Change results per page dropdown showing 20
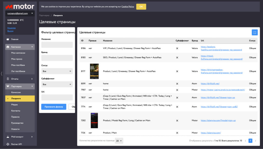Screen dimensions: 263x149 click(119, 141)
